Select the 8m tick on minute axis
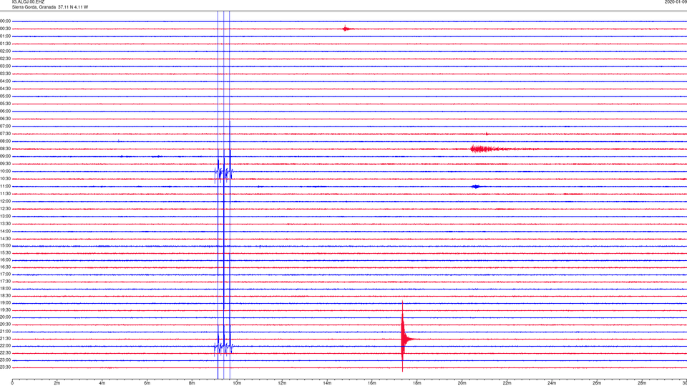Viewport: 687px width, 386px height. tap(192, 383)
